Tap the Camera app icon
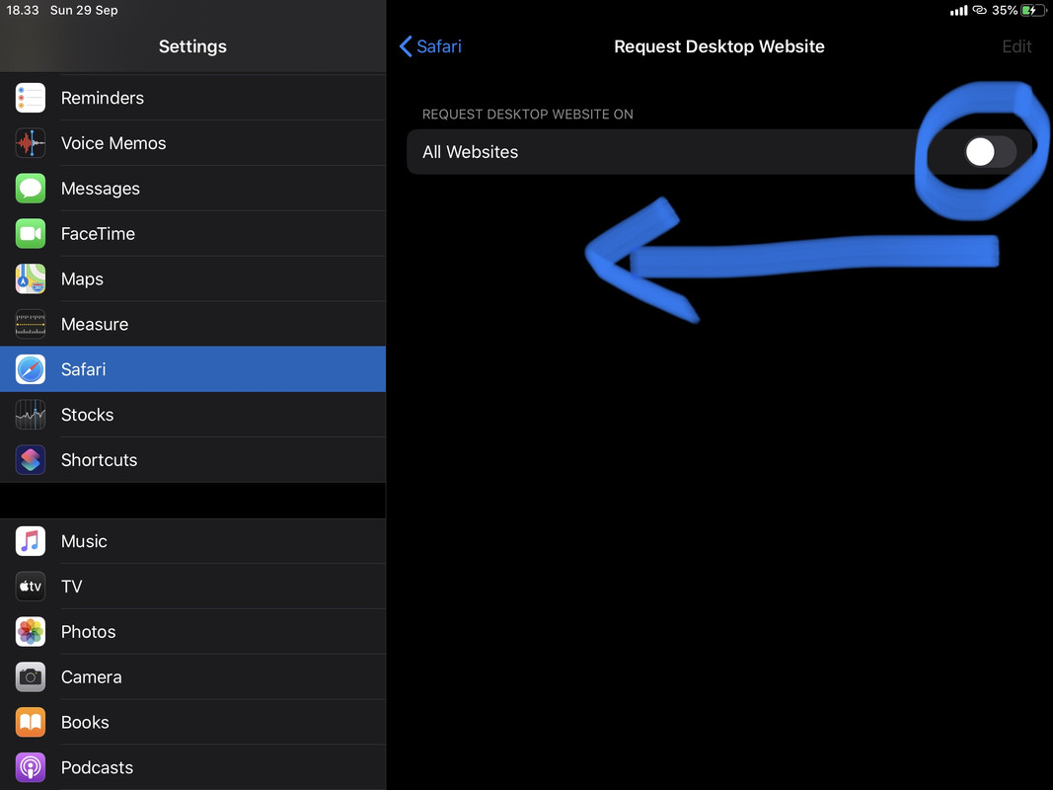The width and height of the screenshot is (1053, 790). pyautogui.click(x=31, y=677)
